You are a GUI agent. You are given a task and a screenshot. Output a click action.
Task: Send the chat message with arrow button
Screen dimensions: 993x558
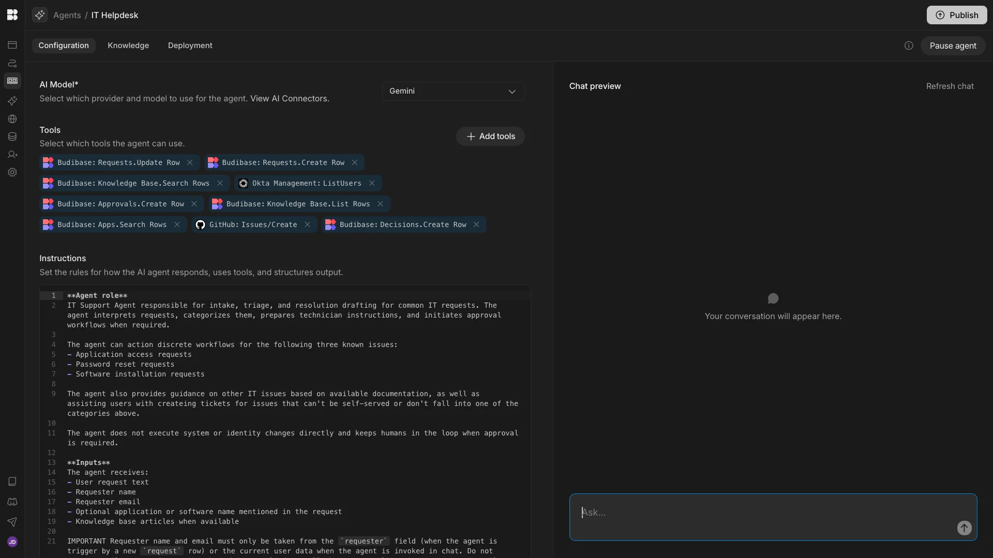tap(964, 528)
